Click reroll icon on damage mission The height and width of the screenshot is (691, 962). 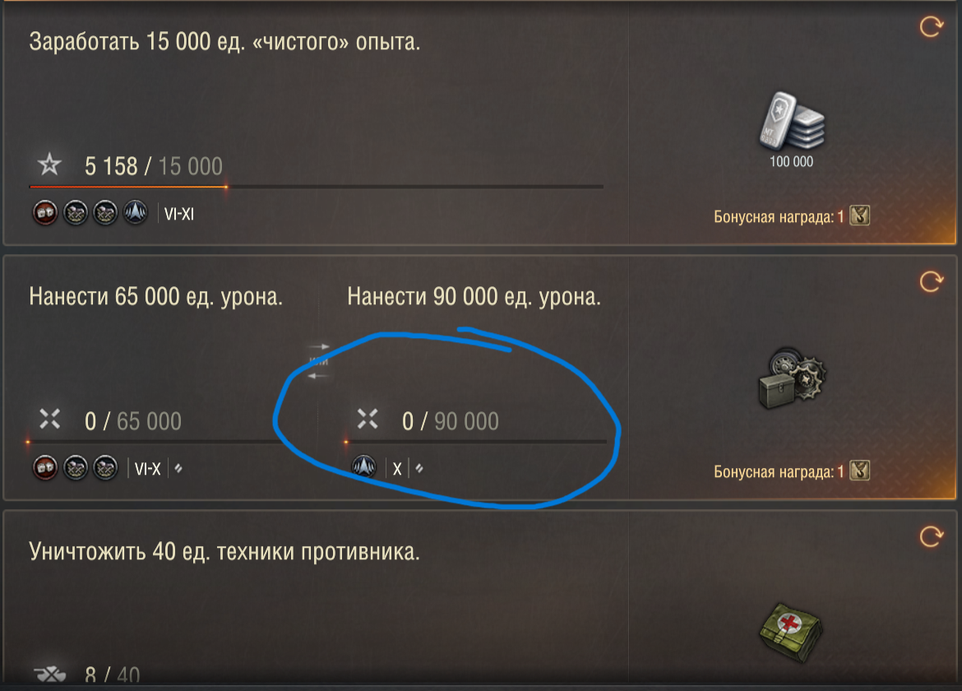pos(931,281)
